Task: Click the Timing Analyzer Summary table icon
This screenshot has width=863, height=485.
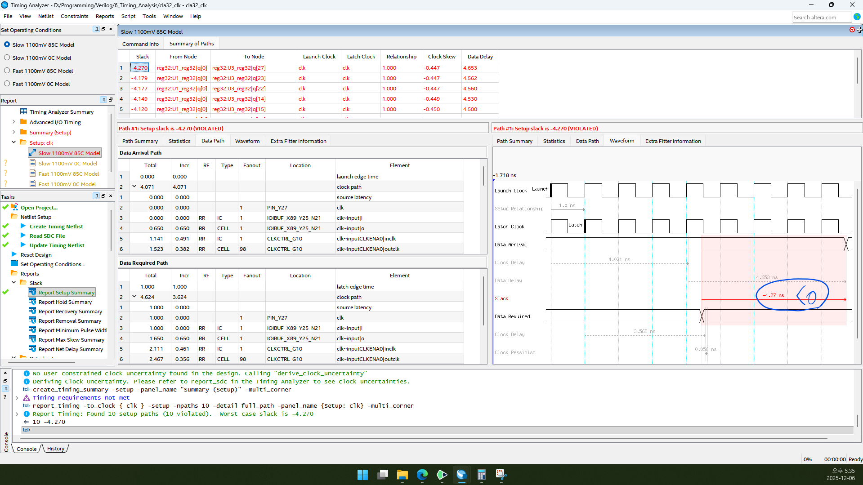Action: 24,112
